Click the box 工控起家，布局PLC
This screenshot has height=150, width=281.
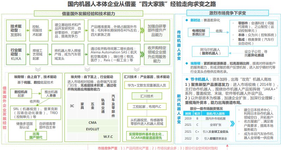[x=147, y=107]
